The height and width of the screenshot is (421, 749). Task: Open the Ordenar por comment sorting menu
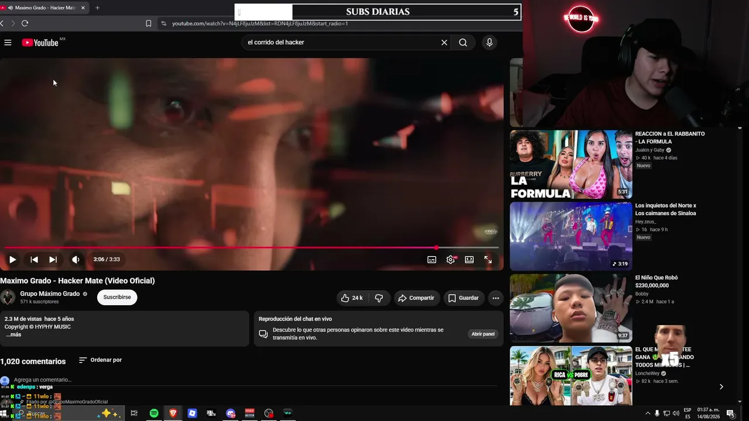coord(100,360)
